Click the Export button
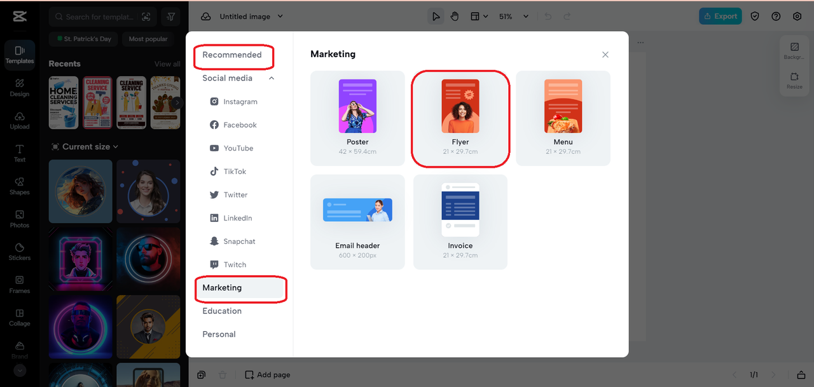Image resolution: width=814 pixels, height=387 pixels. click(721, 17)
